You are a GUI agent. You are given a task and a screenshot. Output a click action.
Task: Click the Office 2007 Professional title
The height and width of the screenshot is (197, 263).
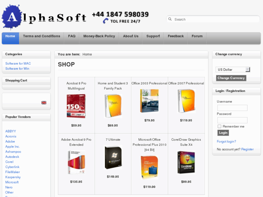tap(186, 83)
